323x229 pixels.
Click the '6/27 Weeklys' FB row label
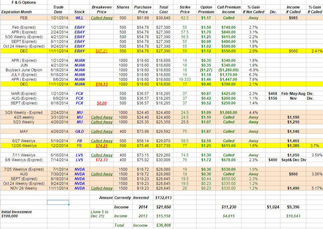(x=24, y=141)
